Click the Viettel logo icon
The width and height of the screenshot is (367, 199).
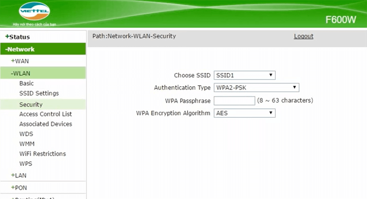click(34, 11)
